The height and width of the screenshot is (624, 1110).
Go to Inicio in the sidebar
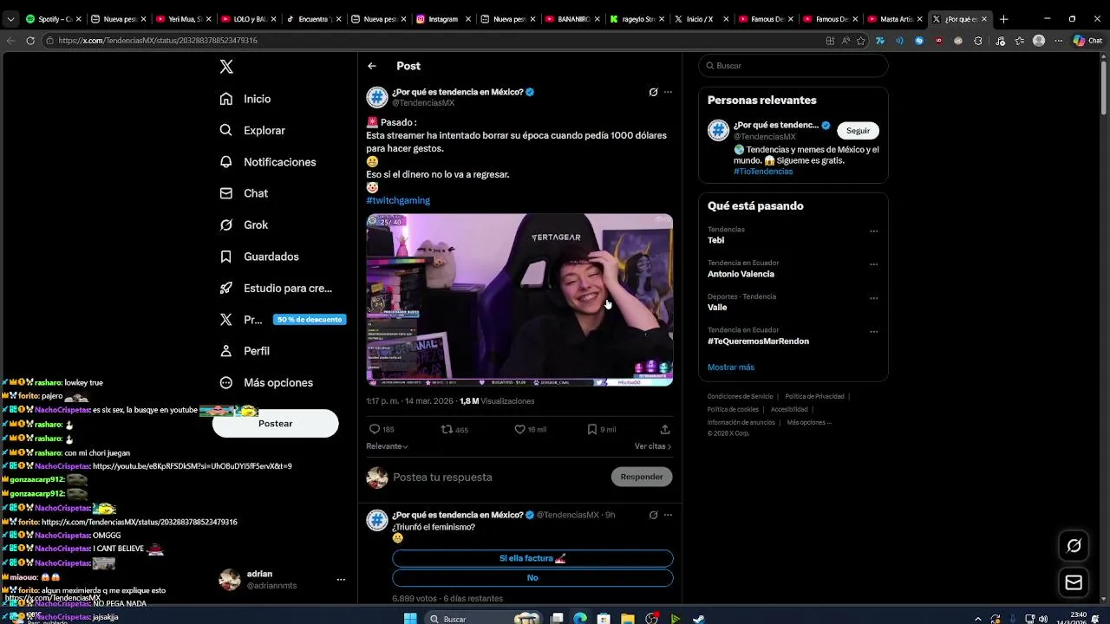tap(245, 99)
